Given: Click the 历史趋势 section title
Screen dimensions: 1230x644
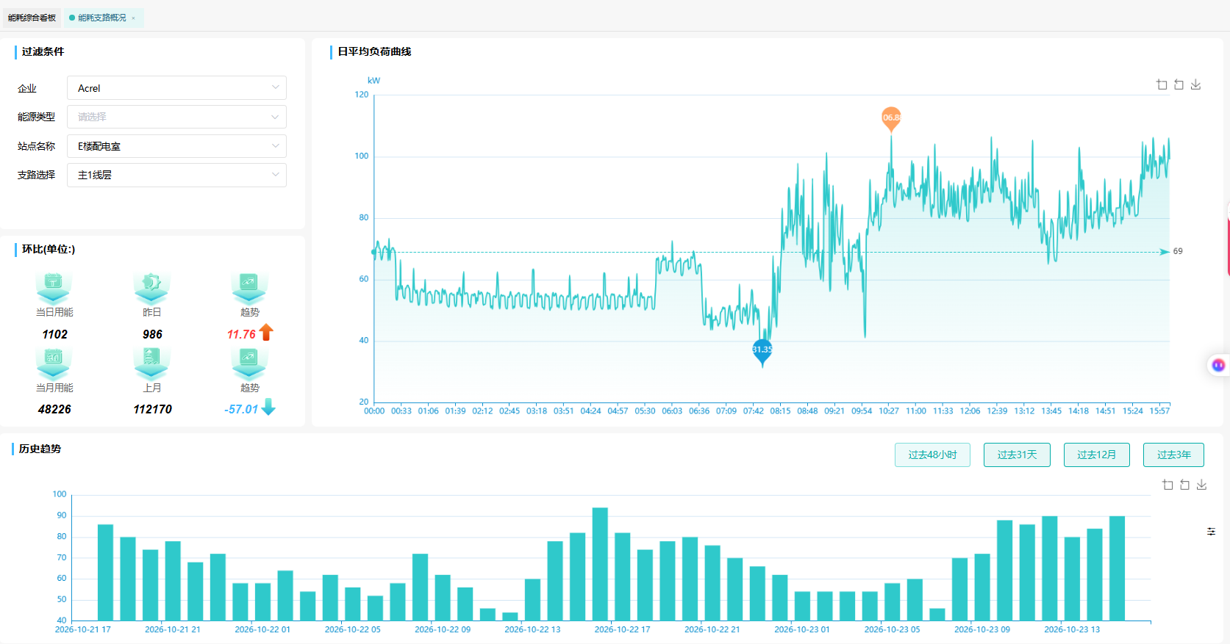Looking at the screenshot, I should coord(40,449).
